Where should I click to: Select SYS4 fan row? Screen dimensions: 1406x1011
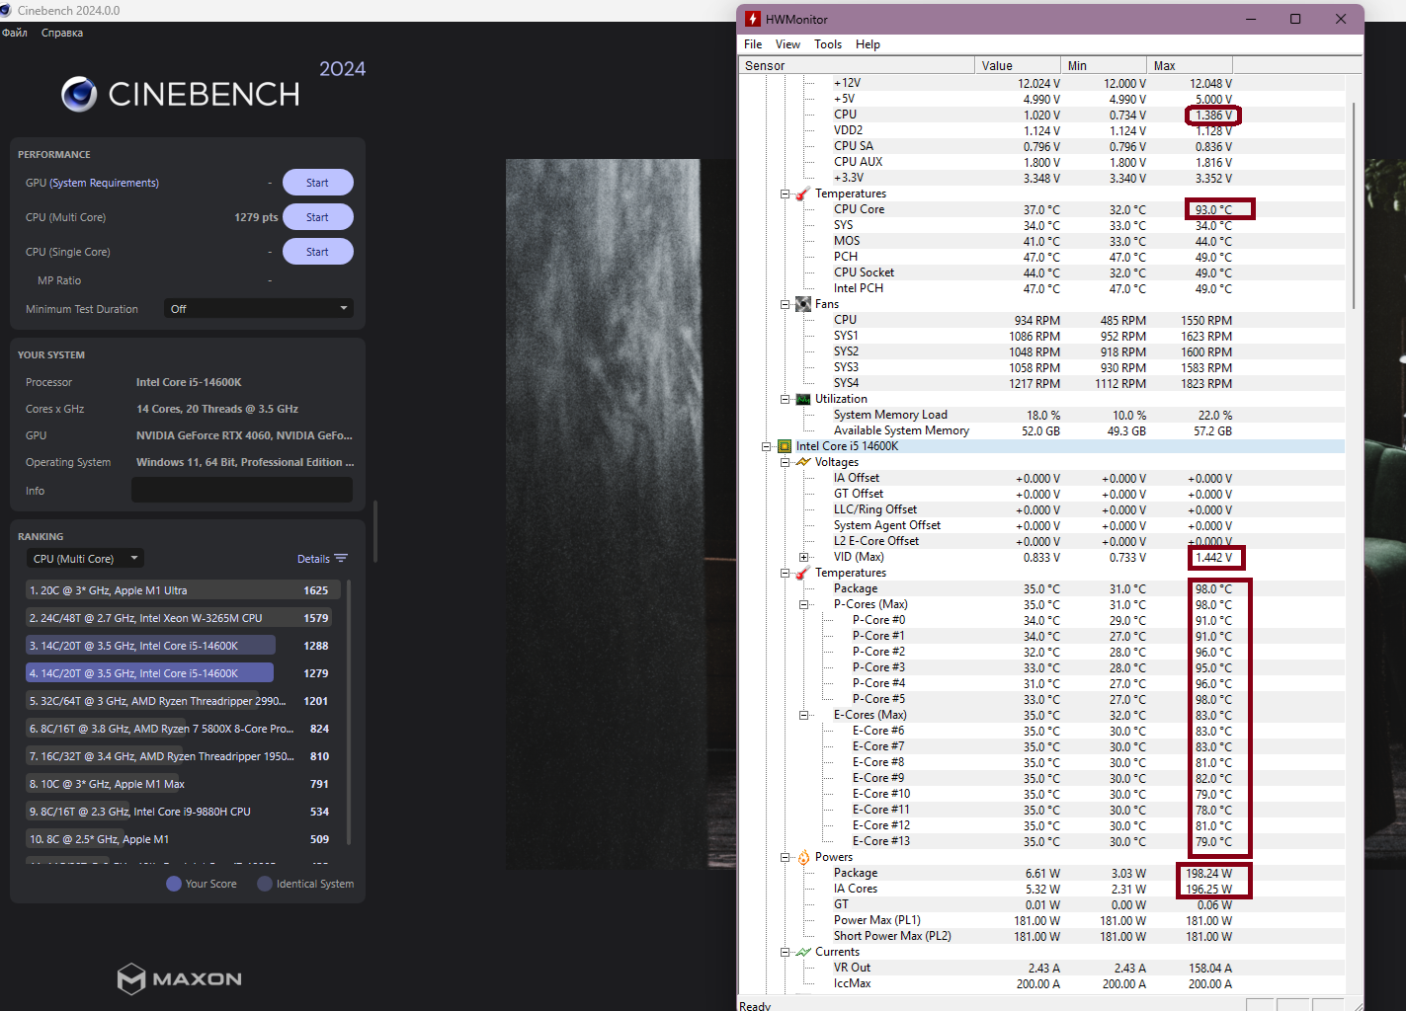click(1041, 383)
